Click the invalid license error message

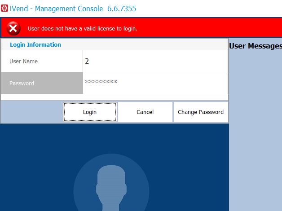point(83,29)
